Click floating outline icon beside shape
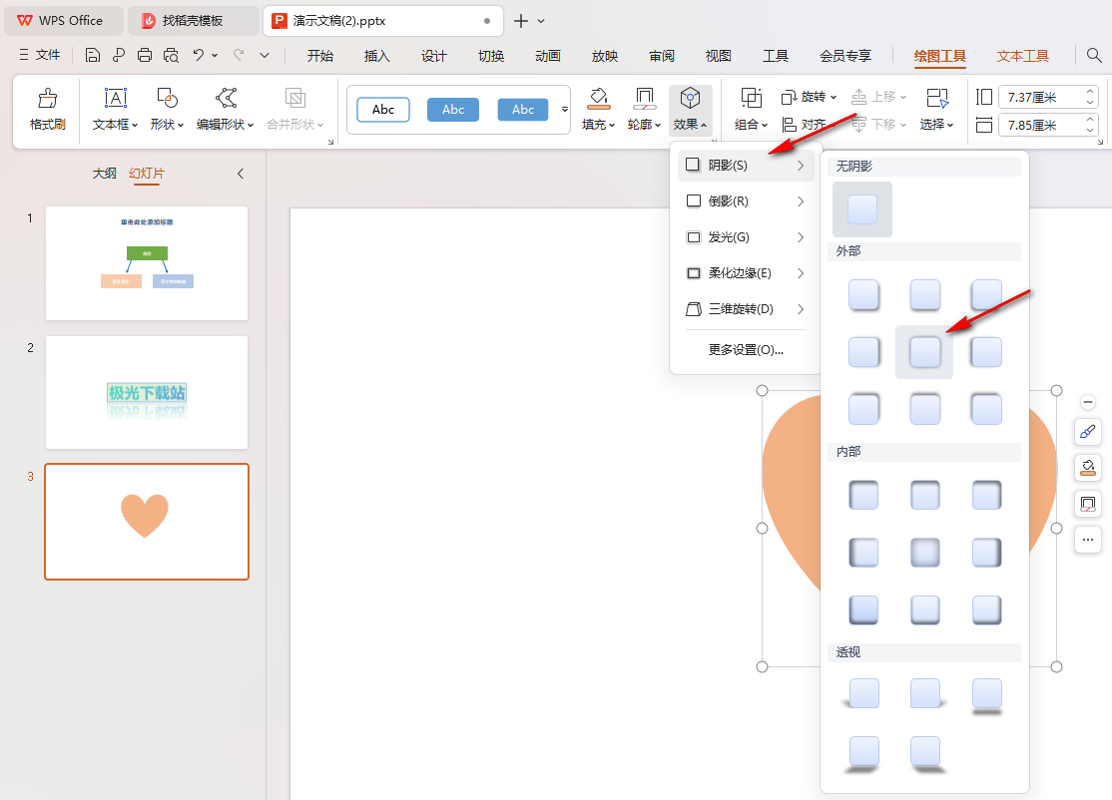Image resolution: width=1112 pixels, height=800 pixels. click(x=1088, y=504)
